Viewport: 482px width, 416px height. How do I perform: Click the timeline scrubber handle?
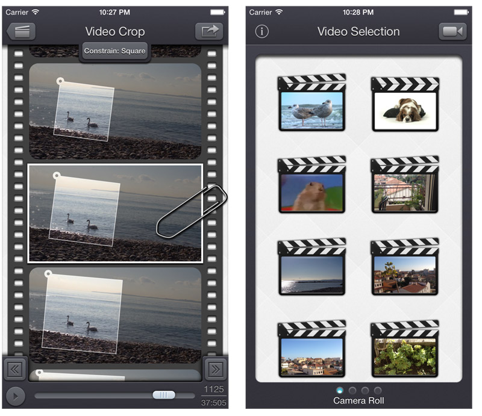163,395
